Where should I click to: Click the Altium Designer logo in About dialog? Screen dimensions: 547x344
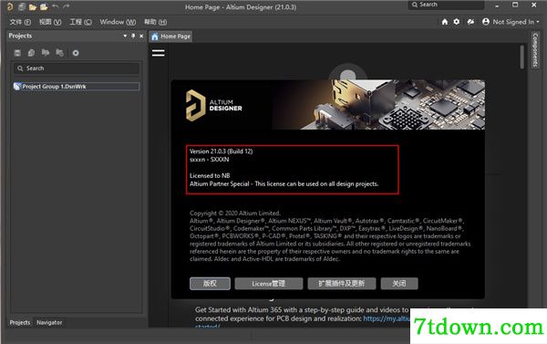pyautogui.click(x=213, y=106)
